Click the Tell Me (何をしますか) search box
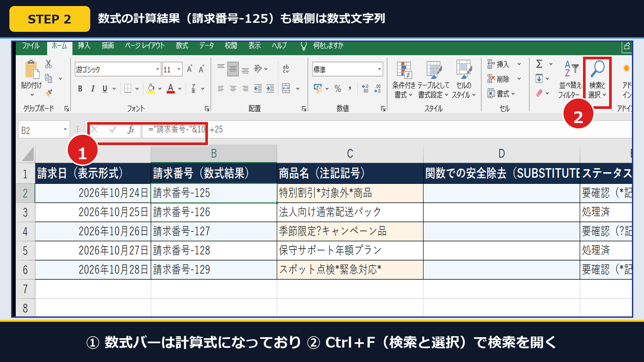Viewport: 644px width, 362px height. pyautogui.click(x=328, y=46)
